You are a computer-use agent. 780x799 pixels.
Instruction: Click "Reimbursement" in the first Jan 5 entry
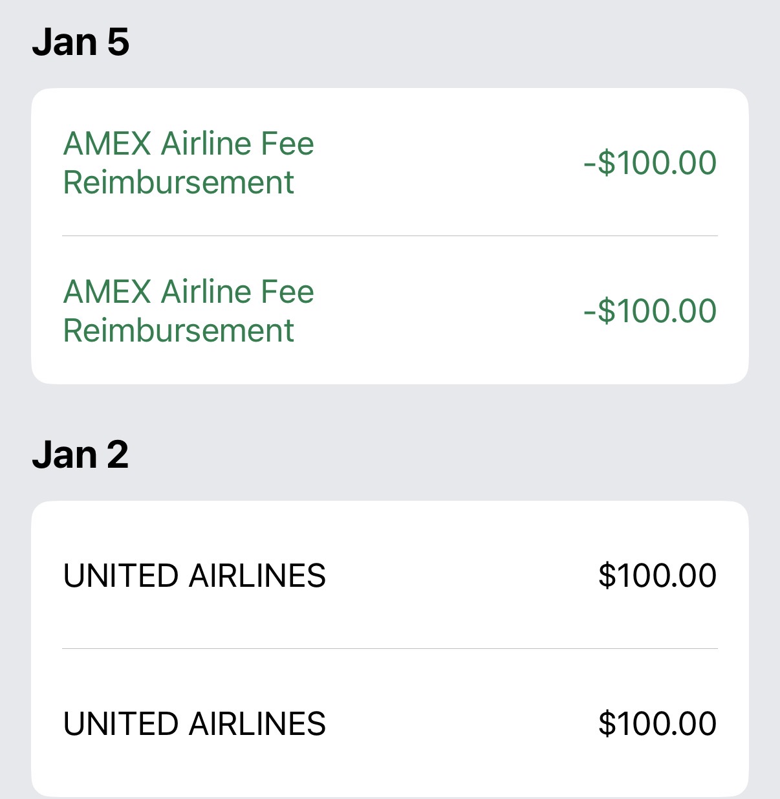[x=179, y=182]
